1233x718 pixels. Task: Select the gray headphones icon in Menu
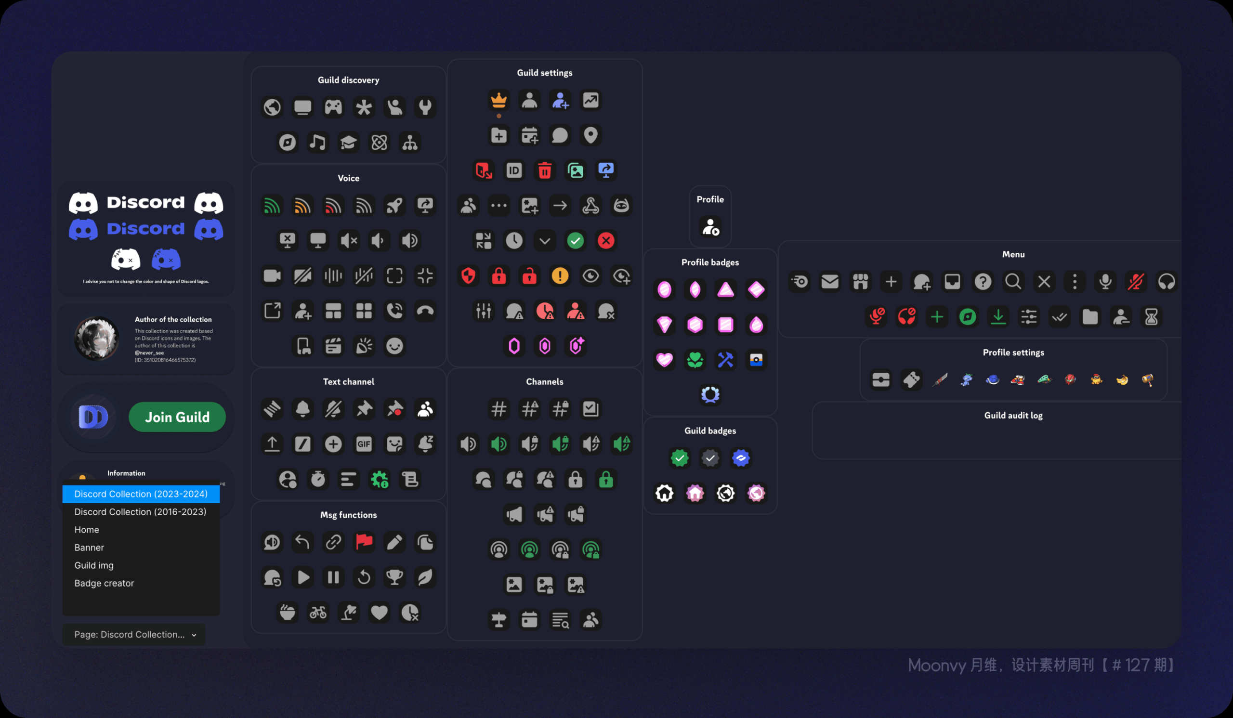(x=1167, y=282)
